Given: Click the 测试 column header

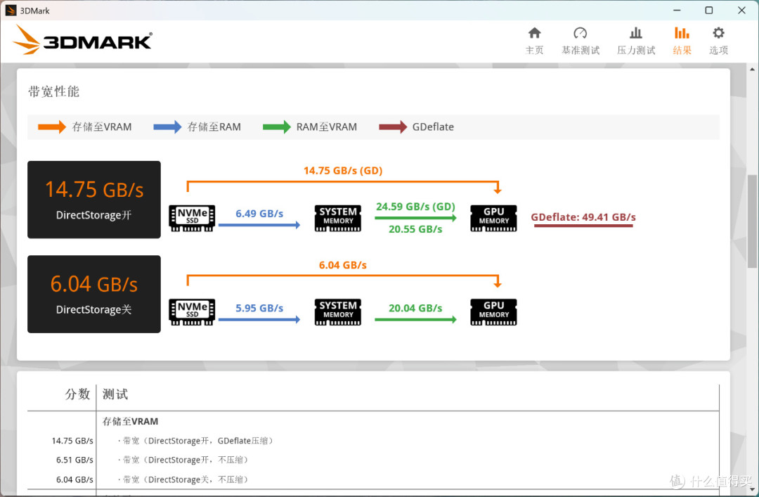Looking at the screenshot, I should [x=115, y=394].
